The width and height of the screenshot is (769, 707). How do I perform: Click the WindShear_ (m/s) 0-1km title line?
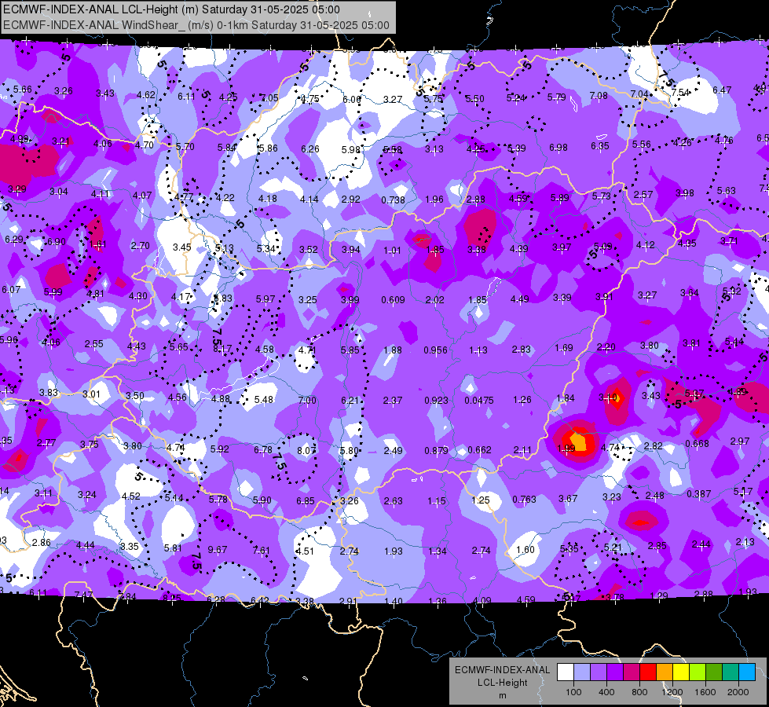click(196, 25)
